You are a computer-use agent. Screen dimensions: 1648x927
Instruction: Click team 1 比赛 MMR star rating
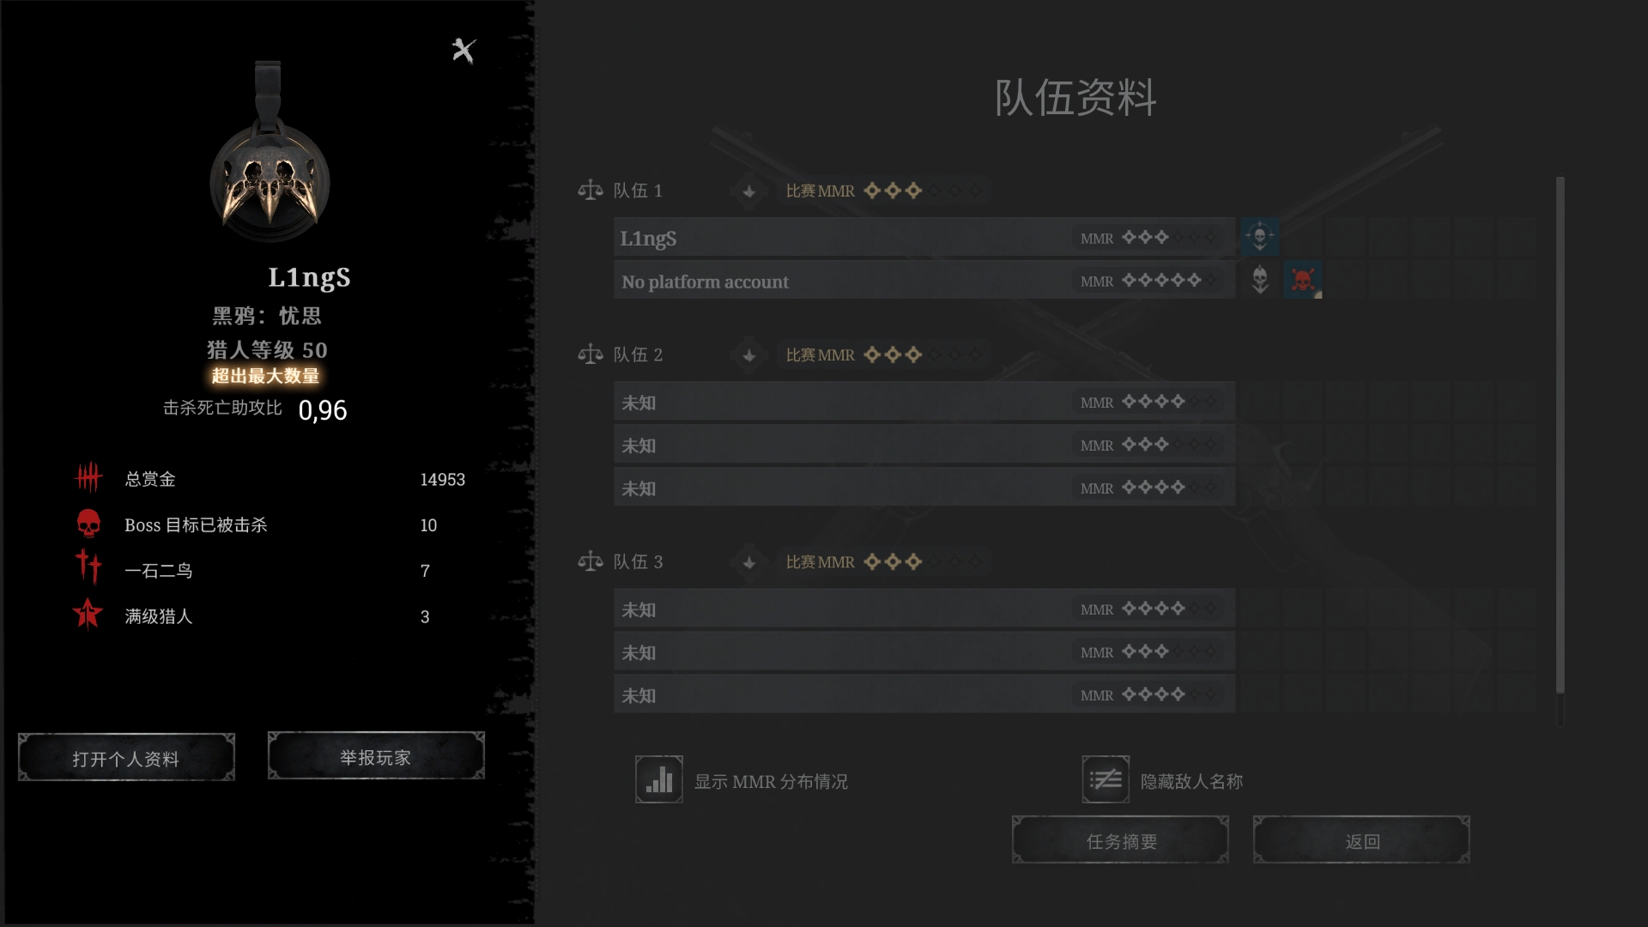[x=924, y=191]
